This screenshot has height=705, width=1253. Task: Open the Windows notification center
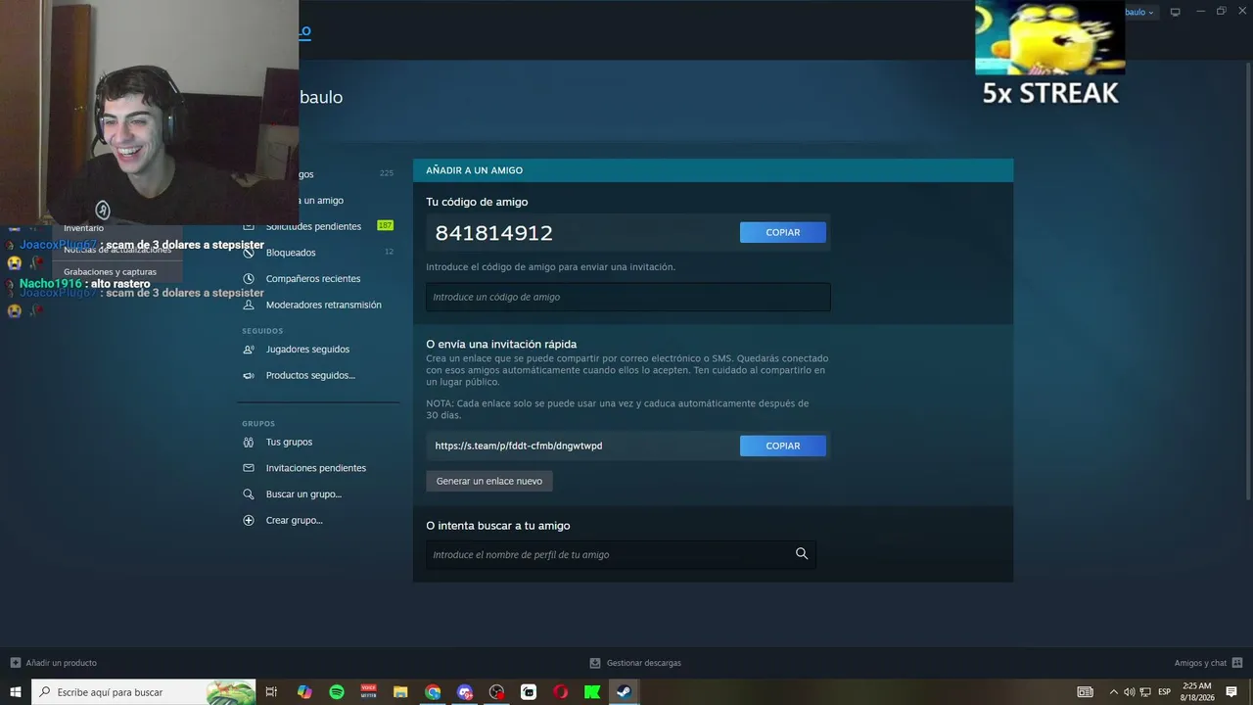click(x=1231, y=692)
